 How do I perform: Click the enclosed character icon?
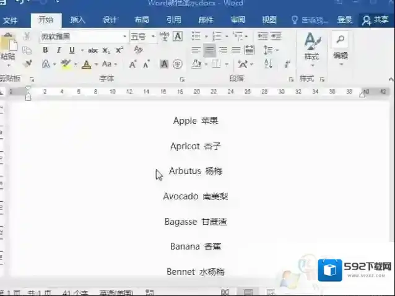coord(177,64)
